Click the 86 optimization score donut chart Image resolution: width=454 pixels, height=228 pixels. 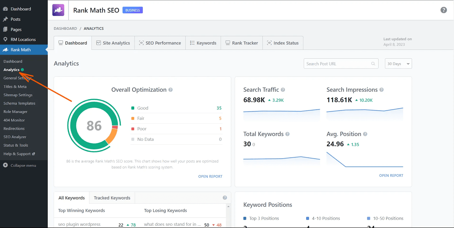tap(94, 125)
